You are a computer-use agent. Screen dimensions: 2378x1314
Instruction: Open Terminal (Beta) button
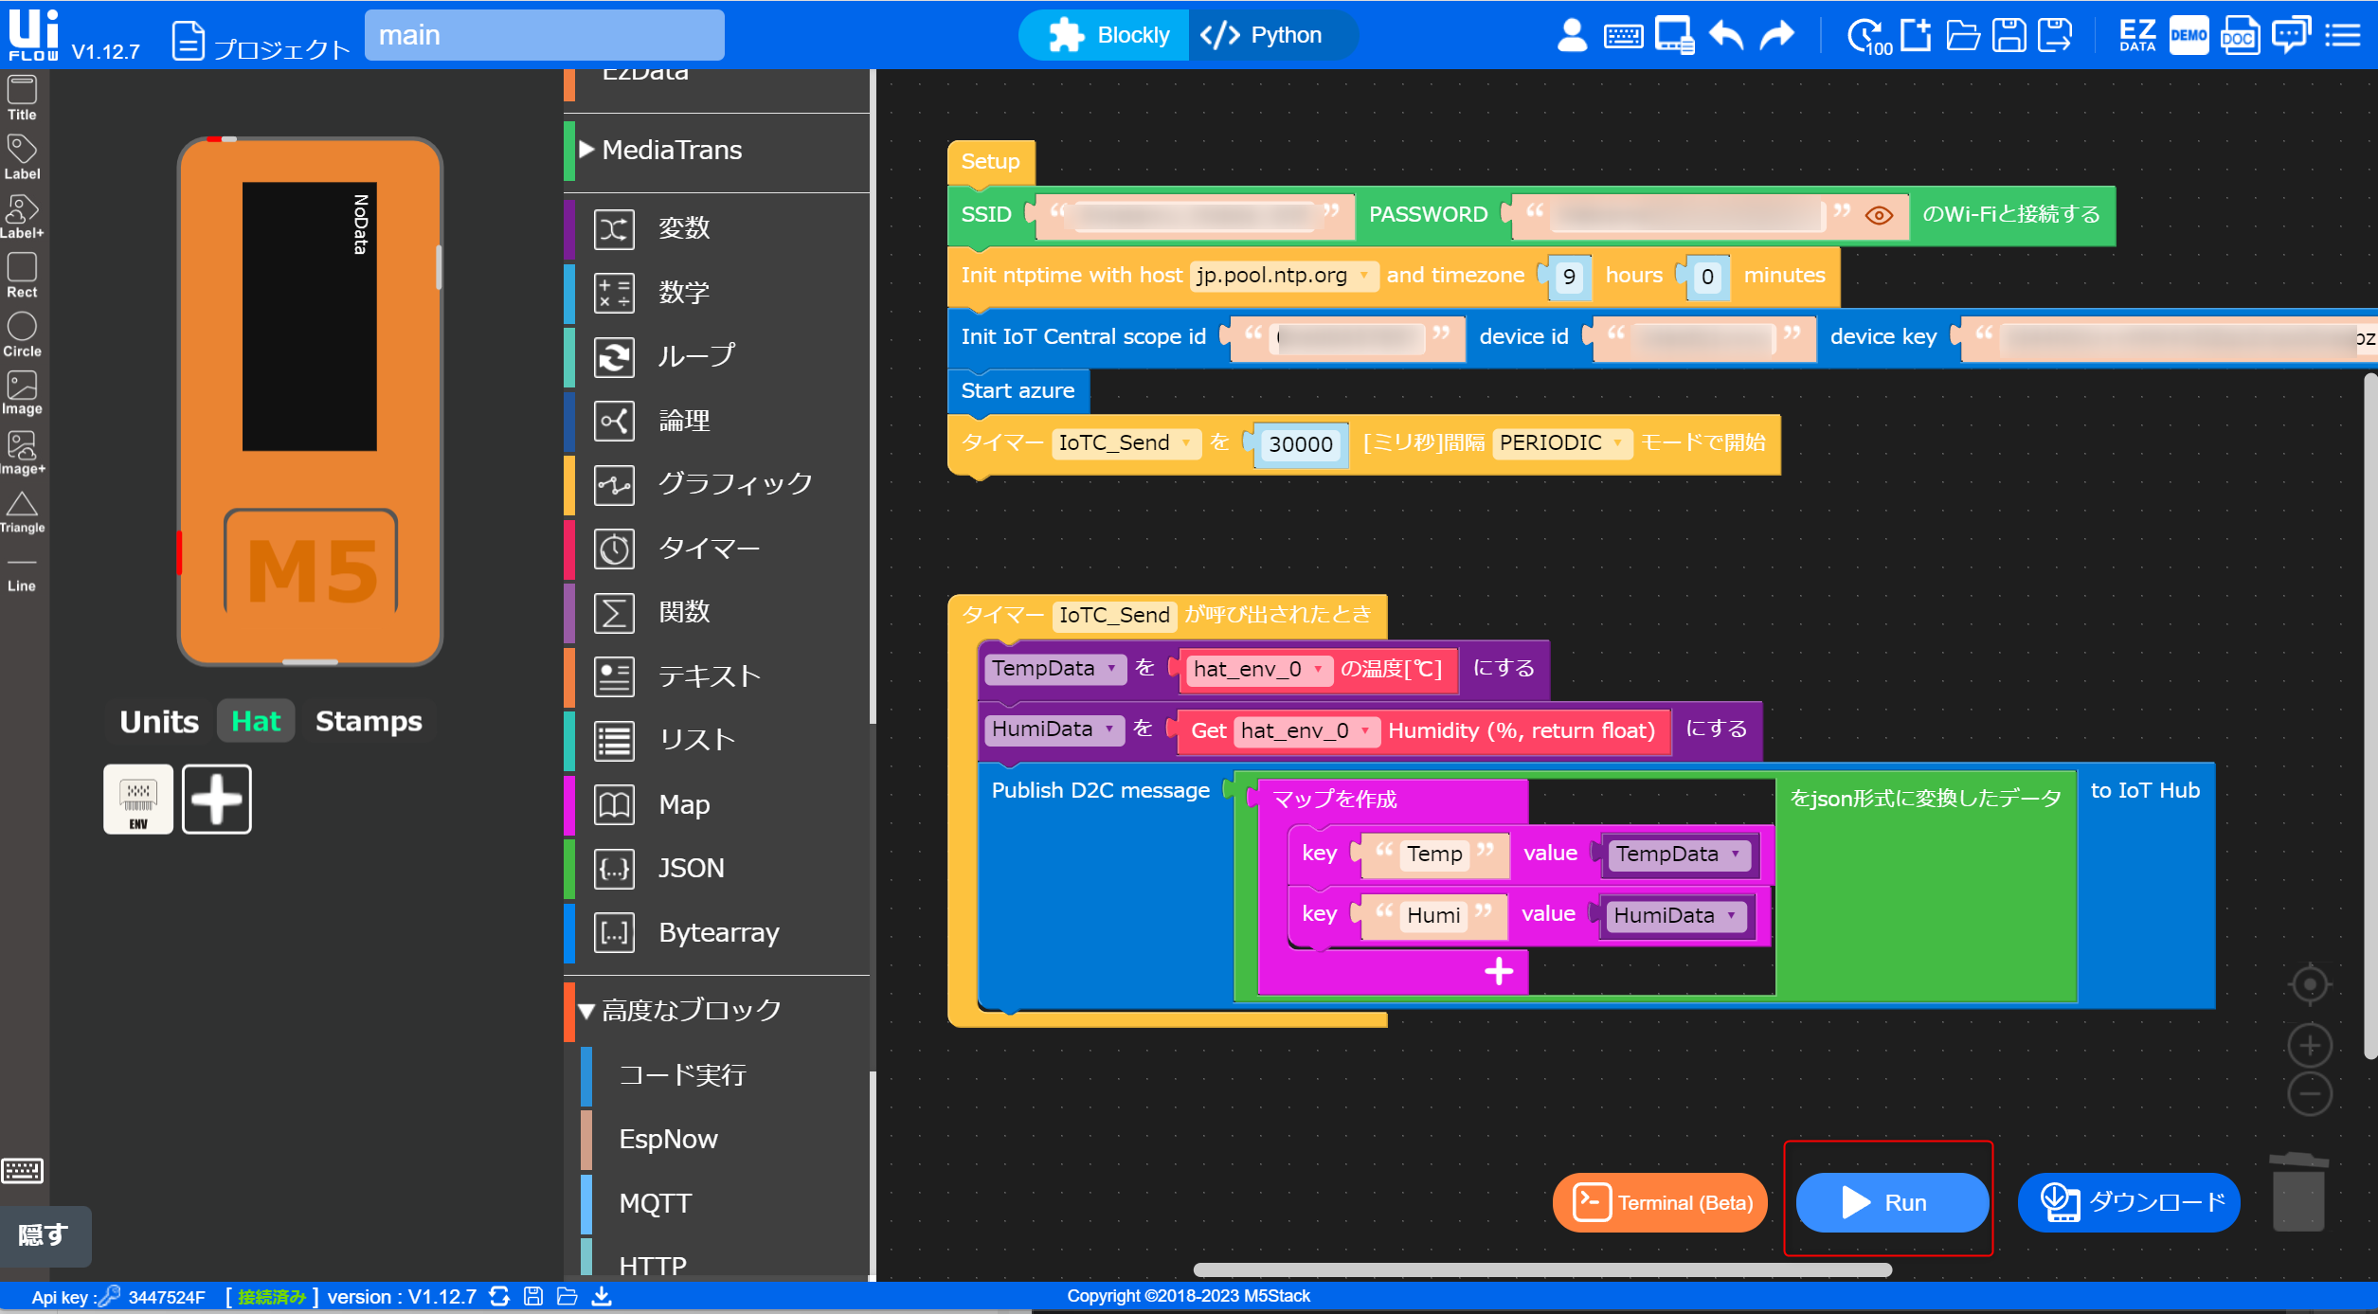1660,1202
